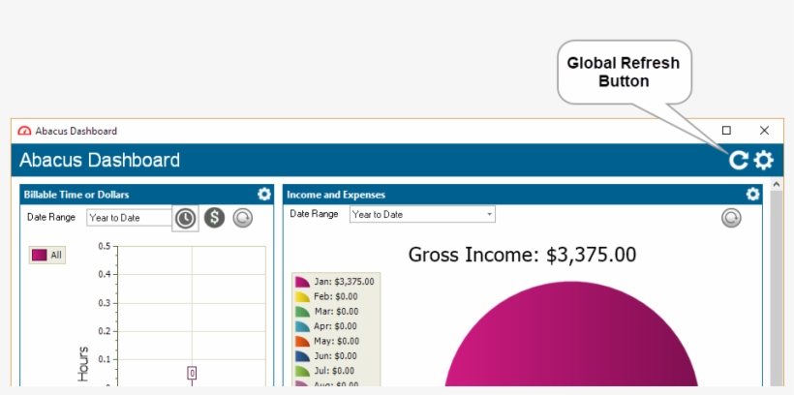794x395 pixels.
Task: Refresh the Income and Expenses panel
Action: [x=731, y=219]
